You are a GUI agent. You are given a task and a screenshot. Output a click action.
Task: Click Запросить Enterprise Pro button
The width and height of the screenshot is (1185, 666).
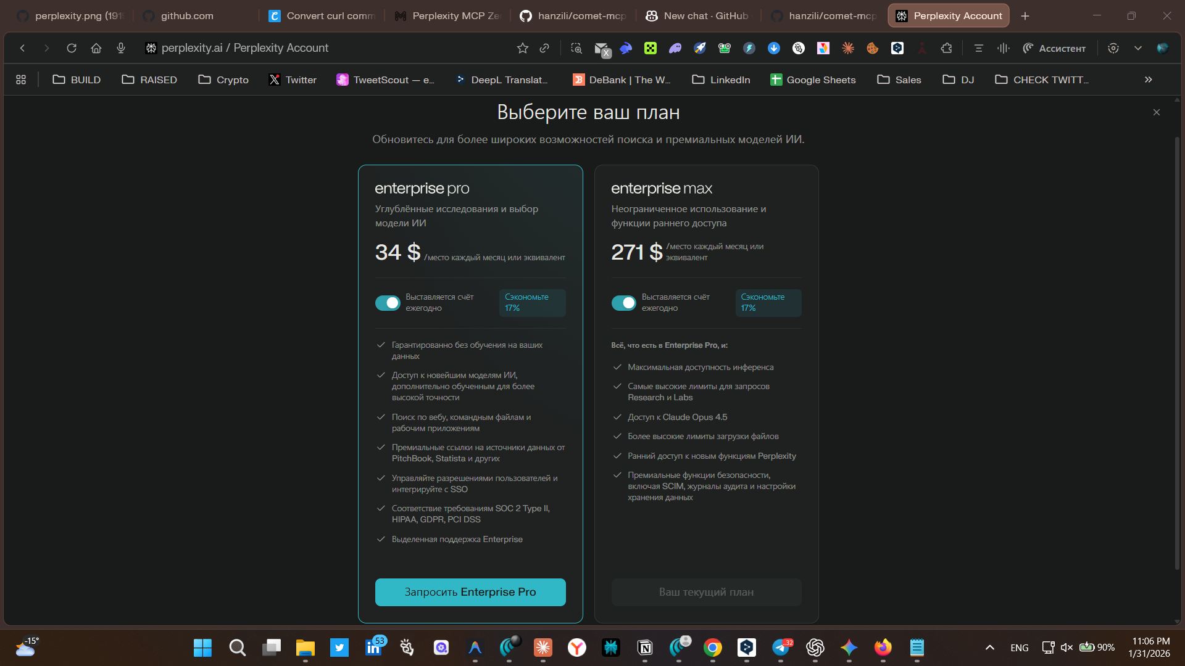tap(470, 592)
